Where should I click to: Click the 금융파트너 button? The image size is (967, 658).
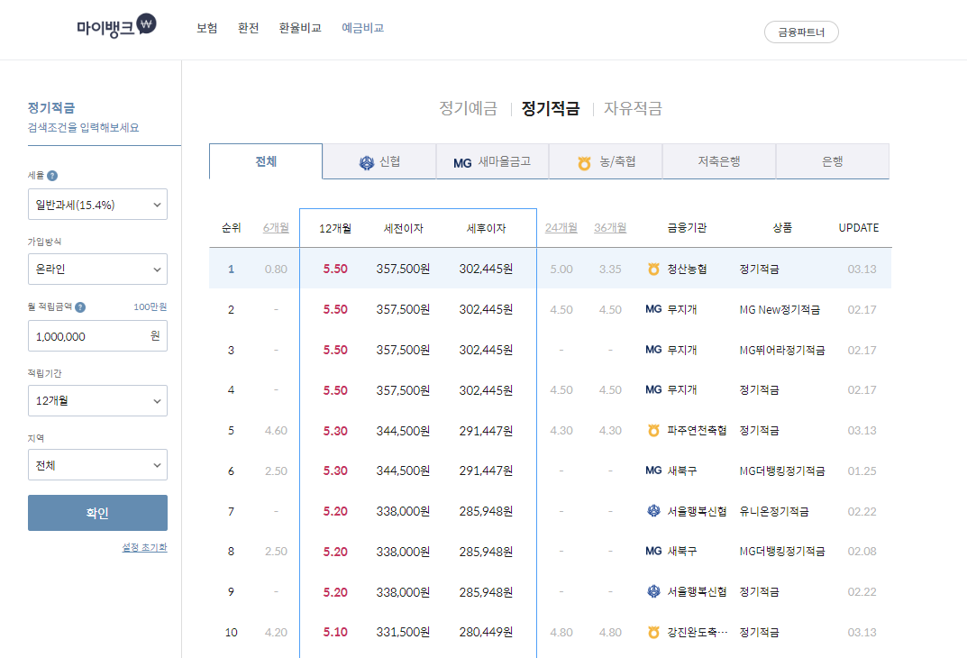click(801, 32)
